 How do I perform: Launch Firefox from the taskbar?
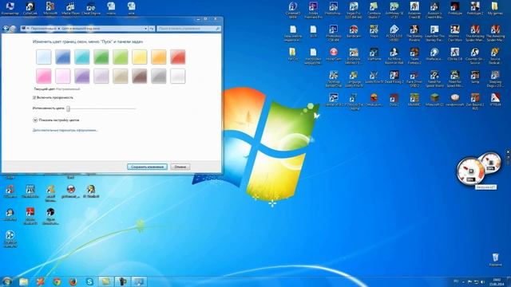[x=73, y=281]
